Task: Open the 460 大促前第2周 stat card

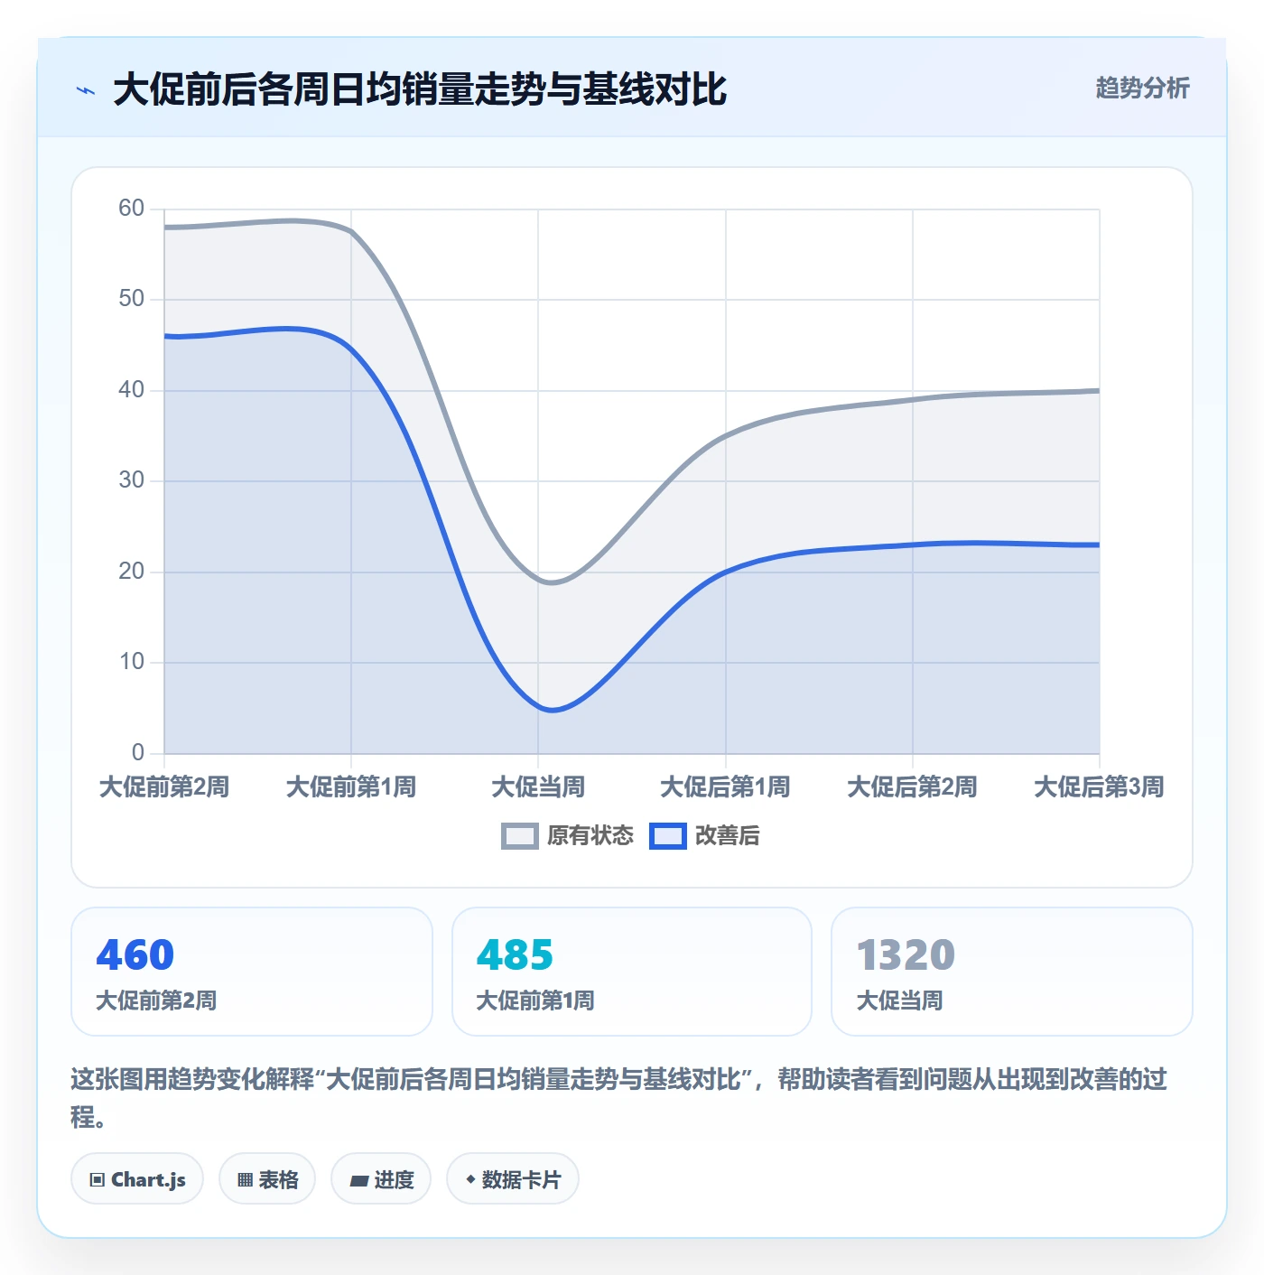Action: (252, 972)
